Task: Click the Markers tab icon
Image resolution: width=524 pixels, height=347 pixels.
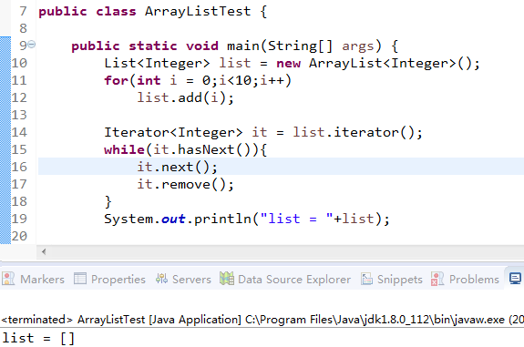Action: click(8, 278)
